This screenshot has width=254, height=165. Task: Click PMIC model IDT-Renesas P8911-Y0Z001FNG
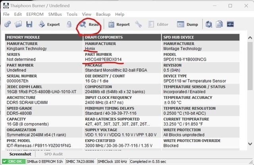click(x=39, y=146)
